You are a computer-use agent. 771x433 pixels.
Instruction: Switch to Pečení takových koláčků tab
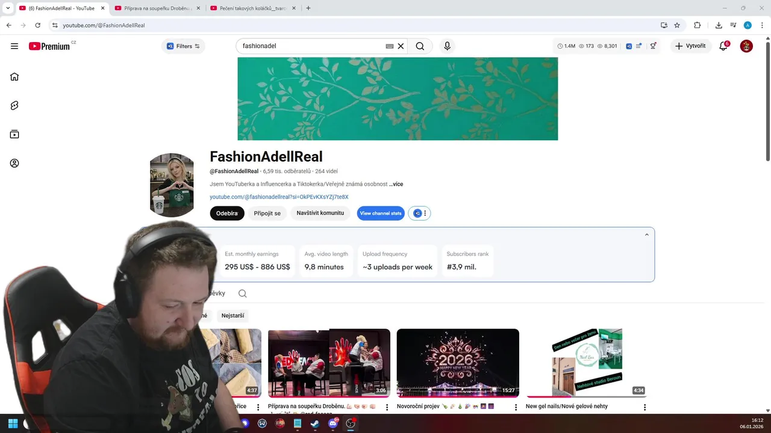(253, 8)
